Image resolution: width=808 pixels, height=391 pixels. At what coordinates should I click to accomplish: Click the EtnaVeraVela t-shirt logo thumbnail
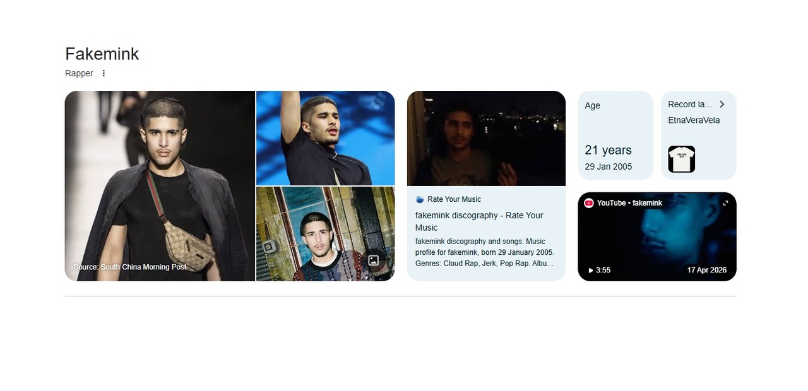pos(681,159)
